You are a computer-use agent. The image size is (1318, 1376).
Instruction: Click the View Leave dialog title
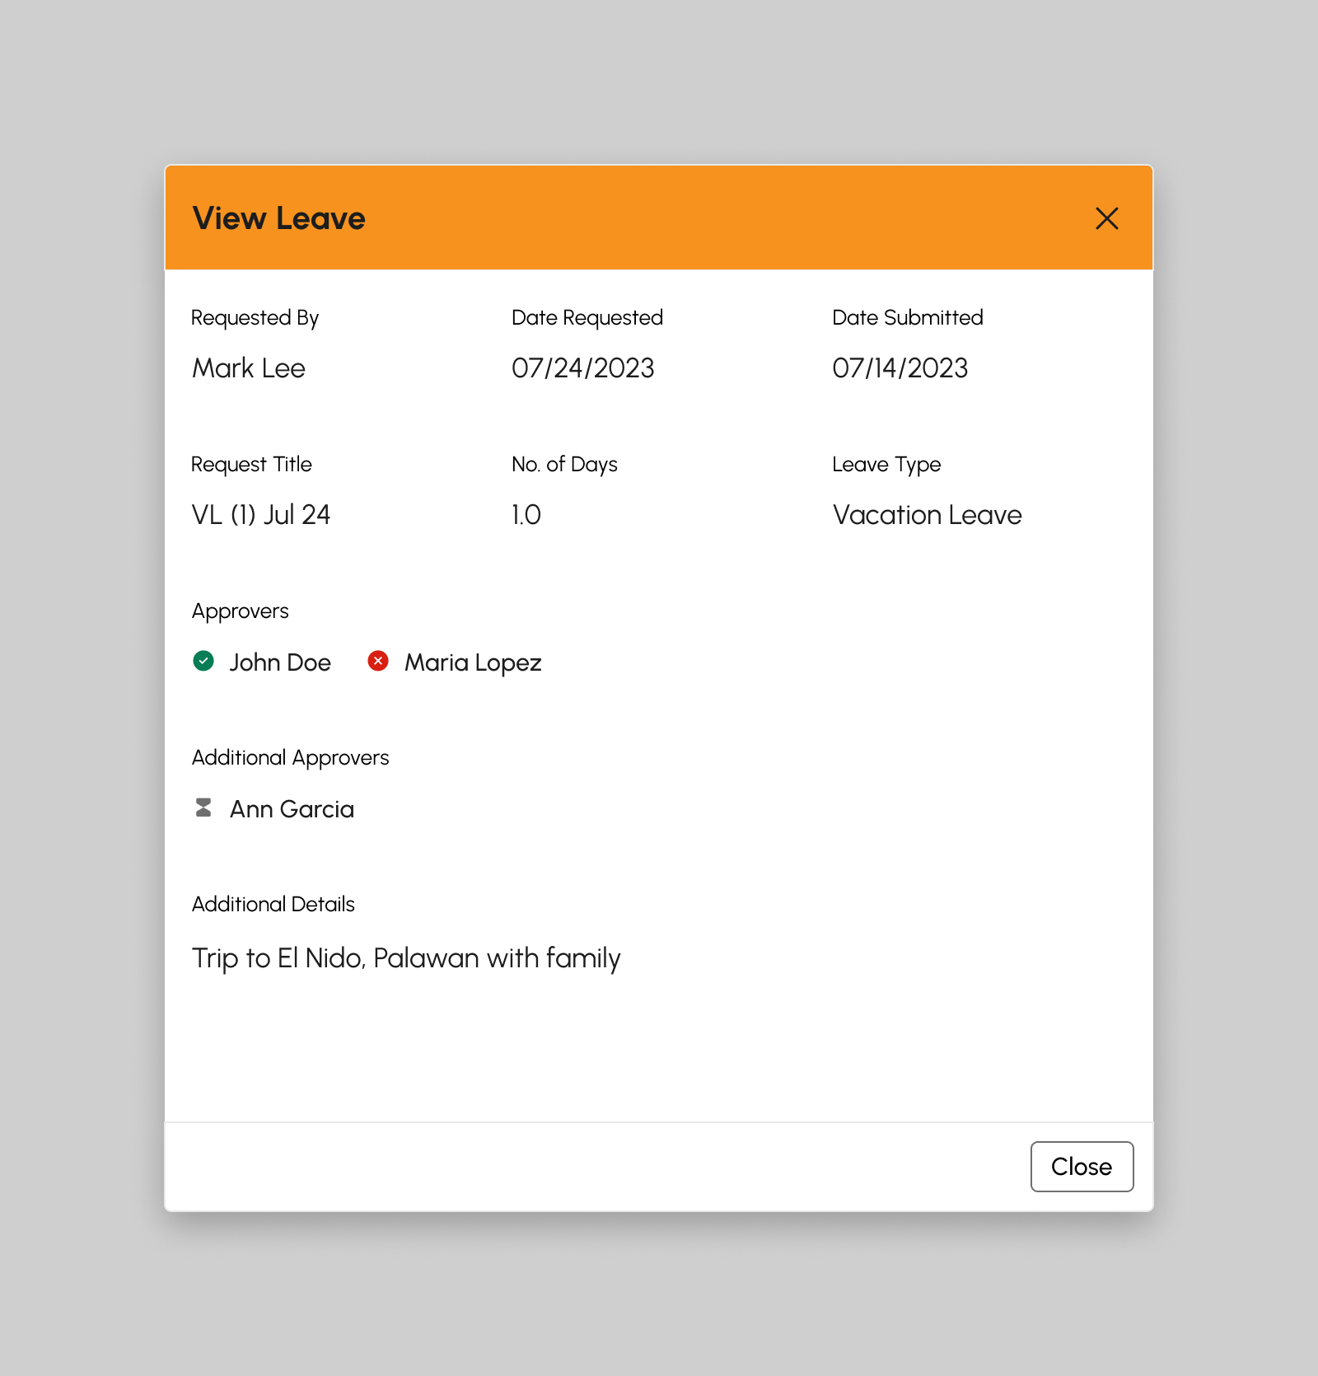(x=278, y=218)
